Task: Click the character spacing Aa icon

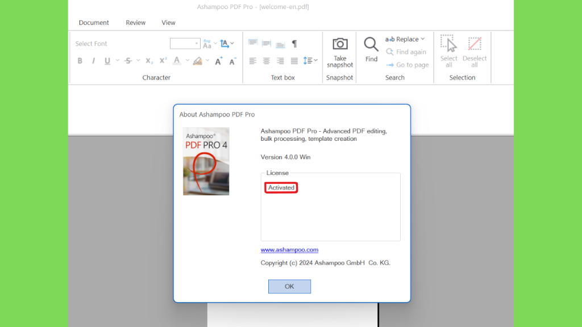Action: pos(207,44)
